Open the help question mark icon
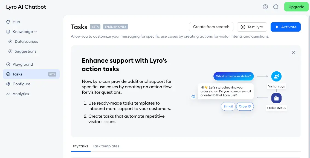This screenshot has height=158, width=310. click(265, 7)
